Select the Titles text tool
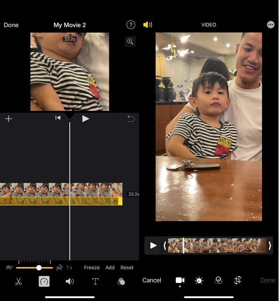This screenshot has height=301, width=279. pos(95,281)
